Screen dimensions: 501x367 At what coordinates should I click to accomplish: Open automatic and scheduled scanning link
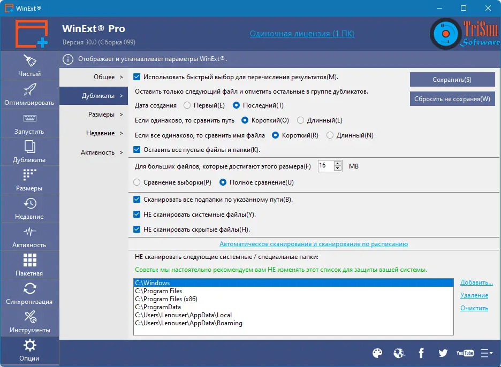(x=314, y=244)
